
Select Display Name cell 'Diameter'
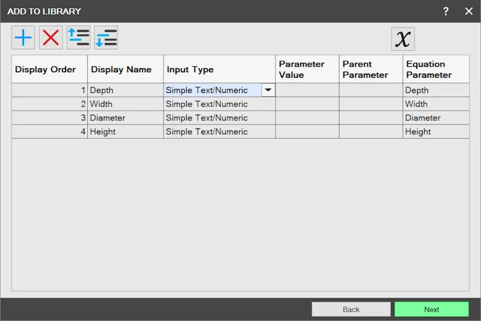tap(126, 118)
